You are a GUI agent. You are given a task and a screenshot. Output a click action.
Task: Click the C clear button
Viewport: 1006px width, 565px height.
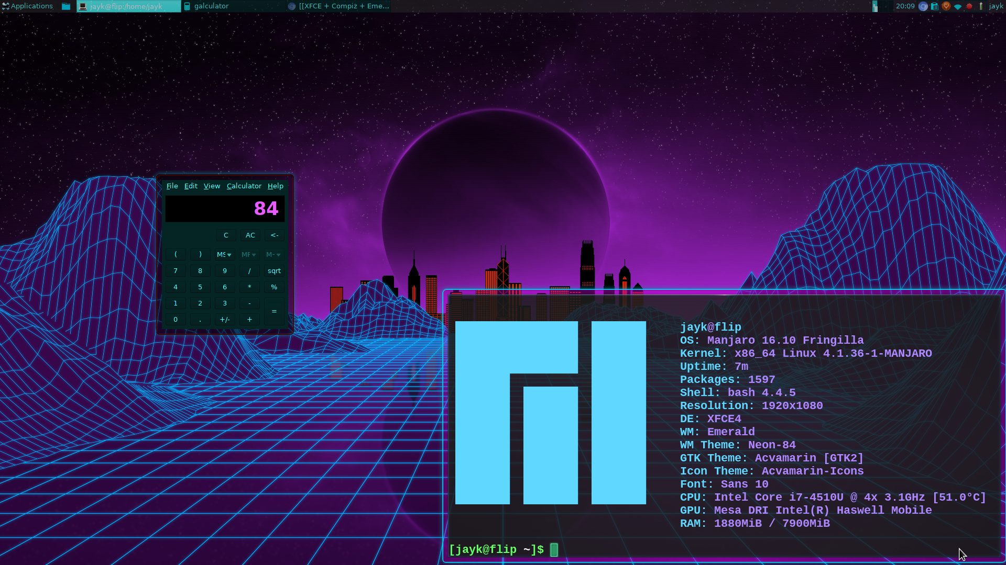click(x=226, y=235)
